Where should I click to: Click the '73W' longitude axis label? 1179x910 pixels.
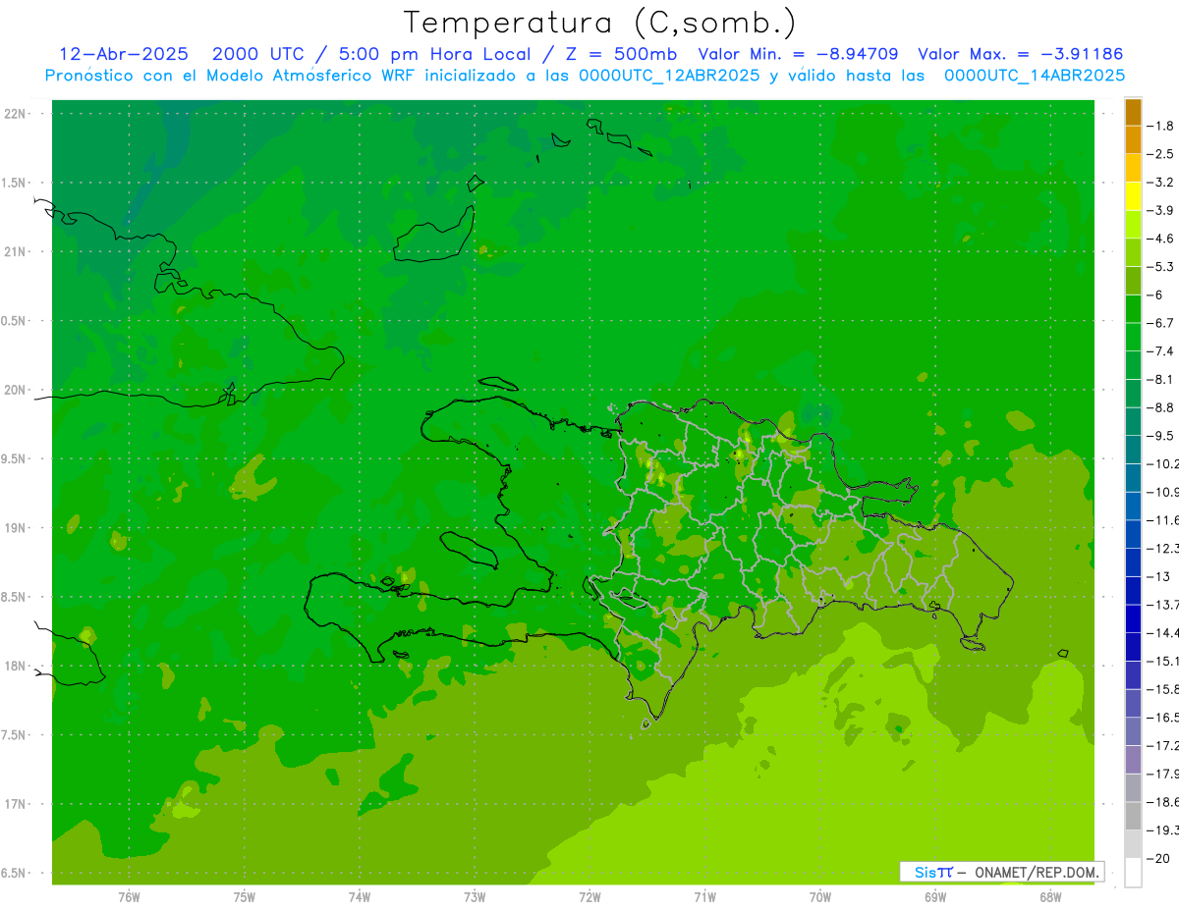(x=475, y=897)
